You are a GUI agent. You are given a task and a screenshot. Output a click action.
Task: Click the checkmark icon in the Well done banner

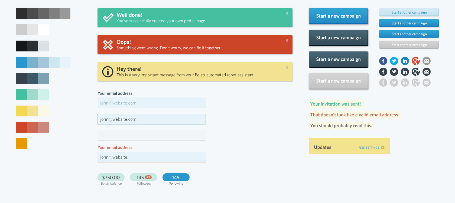coord(108,17)
